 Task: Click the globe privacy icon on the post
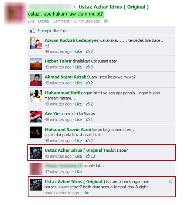[x=106, y=21]
